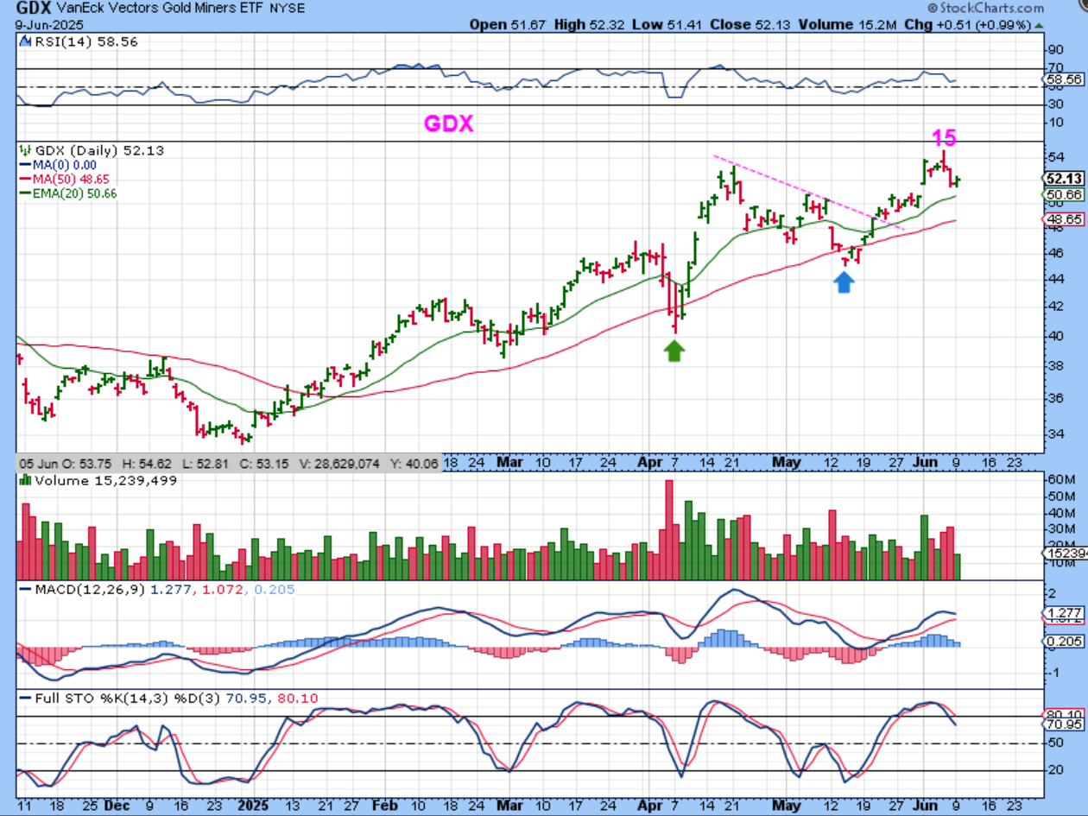Select the Close 52.13 header value
Viewport: 1088px width, 816px height.
[750, 25]
